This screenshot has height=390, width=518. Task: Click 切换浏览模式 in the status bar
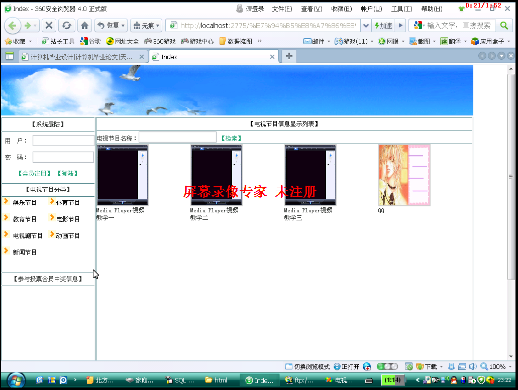coord(307,366)
